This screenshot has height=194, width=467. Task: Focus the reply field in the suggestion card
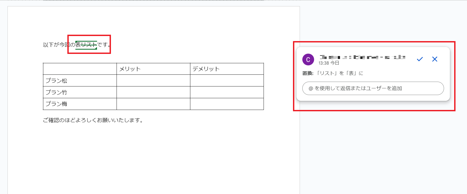click(373, 88)
